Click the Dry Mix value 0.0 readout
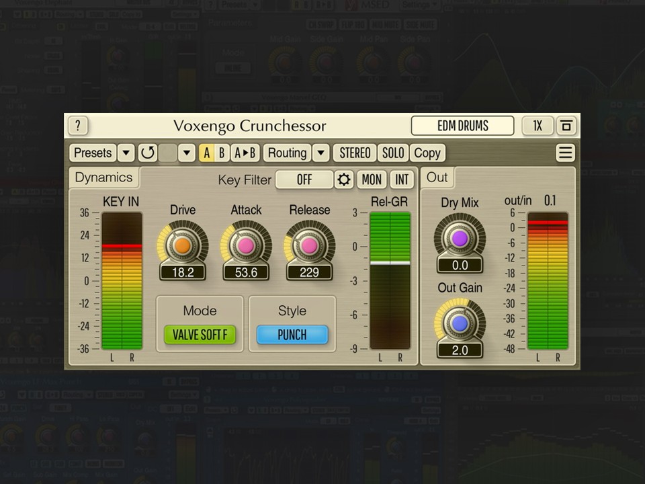This screenshot has width=645, height=484. coord(460,266)
